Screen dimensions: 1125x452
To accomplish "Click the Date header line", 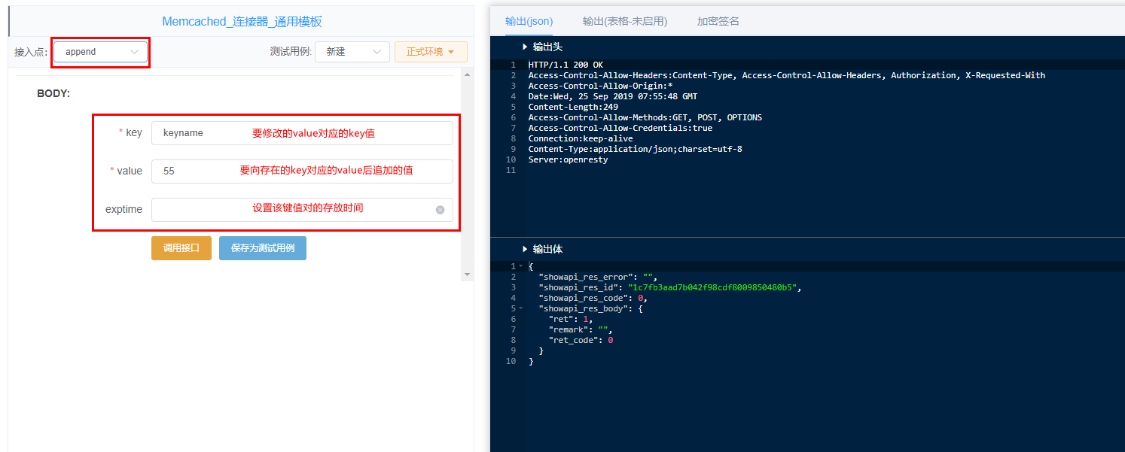I will click(x=613, y=96).
